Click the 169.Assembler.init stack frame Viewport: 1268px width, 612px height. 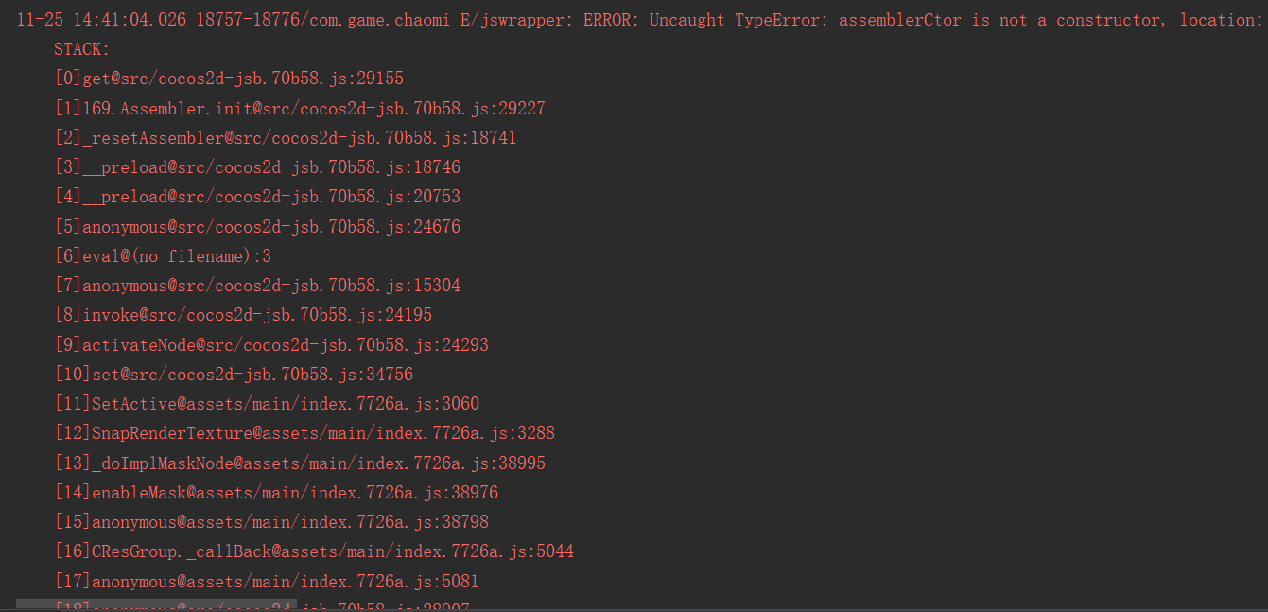tap(300, 109)
